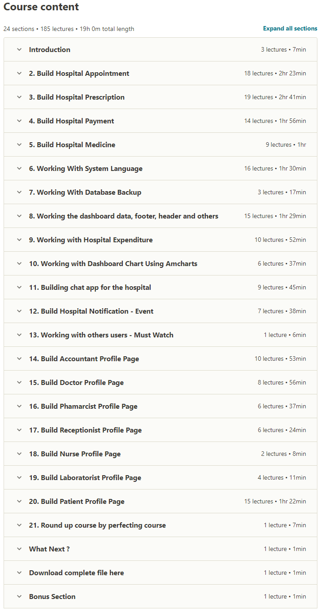Click the 16 lectures • 1hr 30min duration
Screen dimensions: 321x612
click(275, 169)
